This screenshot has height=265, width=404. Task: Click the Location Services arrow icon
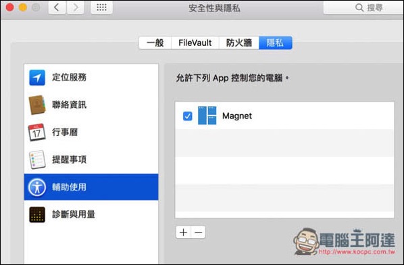pyautogui.click(x=37, y=77)
